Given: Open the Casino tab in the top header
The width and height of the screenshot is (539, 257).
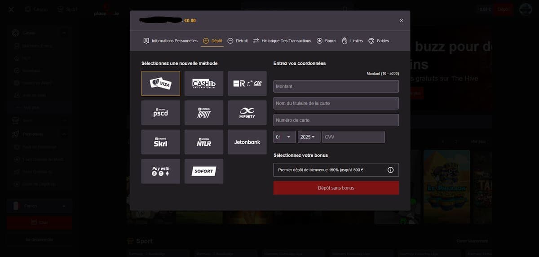Looking at the screenshot, I should (37, 9).
